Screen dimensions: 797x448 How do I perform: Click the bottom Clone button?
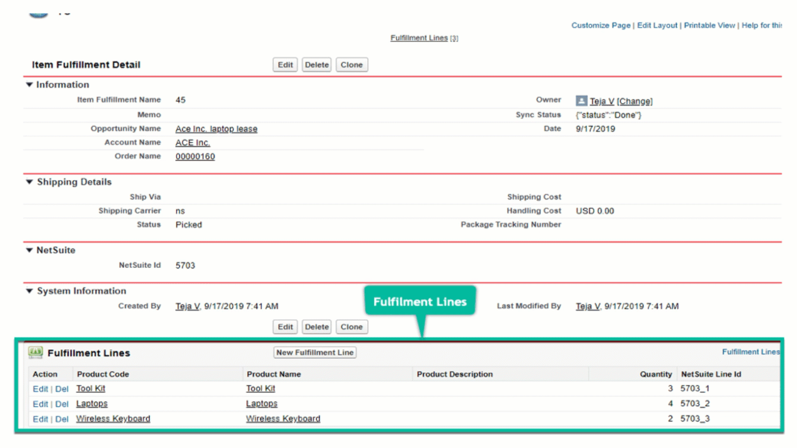(x=352, y=327)
